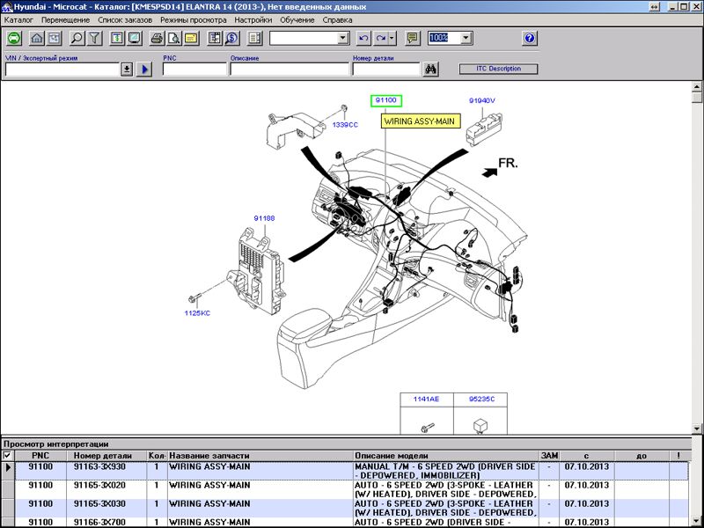704x528 pixels.
Task: Click the ITC Description button
Action: click(498, 69)
